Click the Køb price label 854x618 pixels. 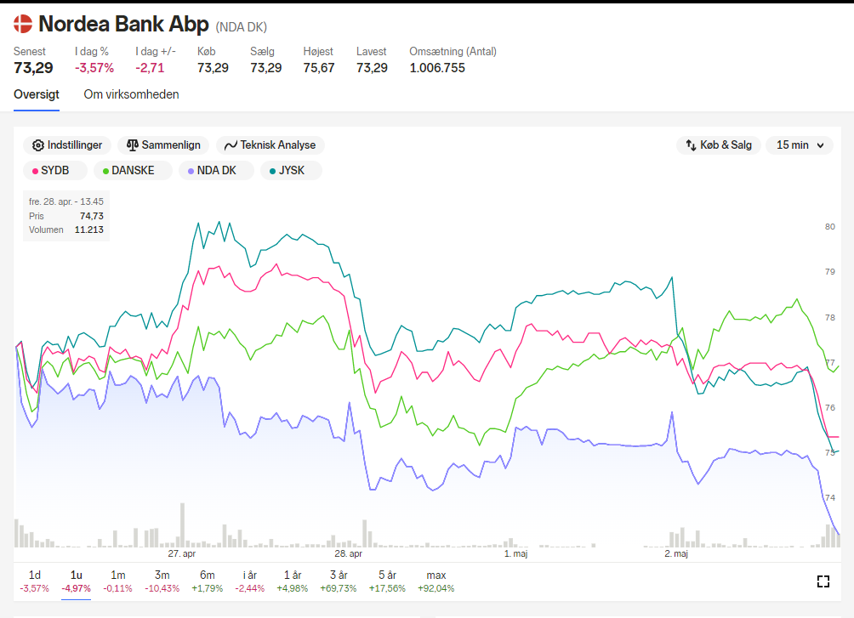(x=207, y=51)
